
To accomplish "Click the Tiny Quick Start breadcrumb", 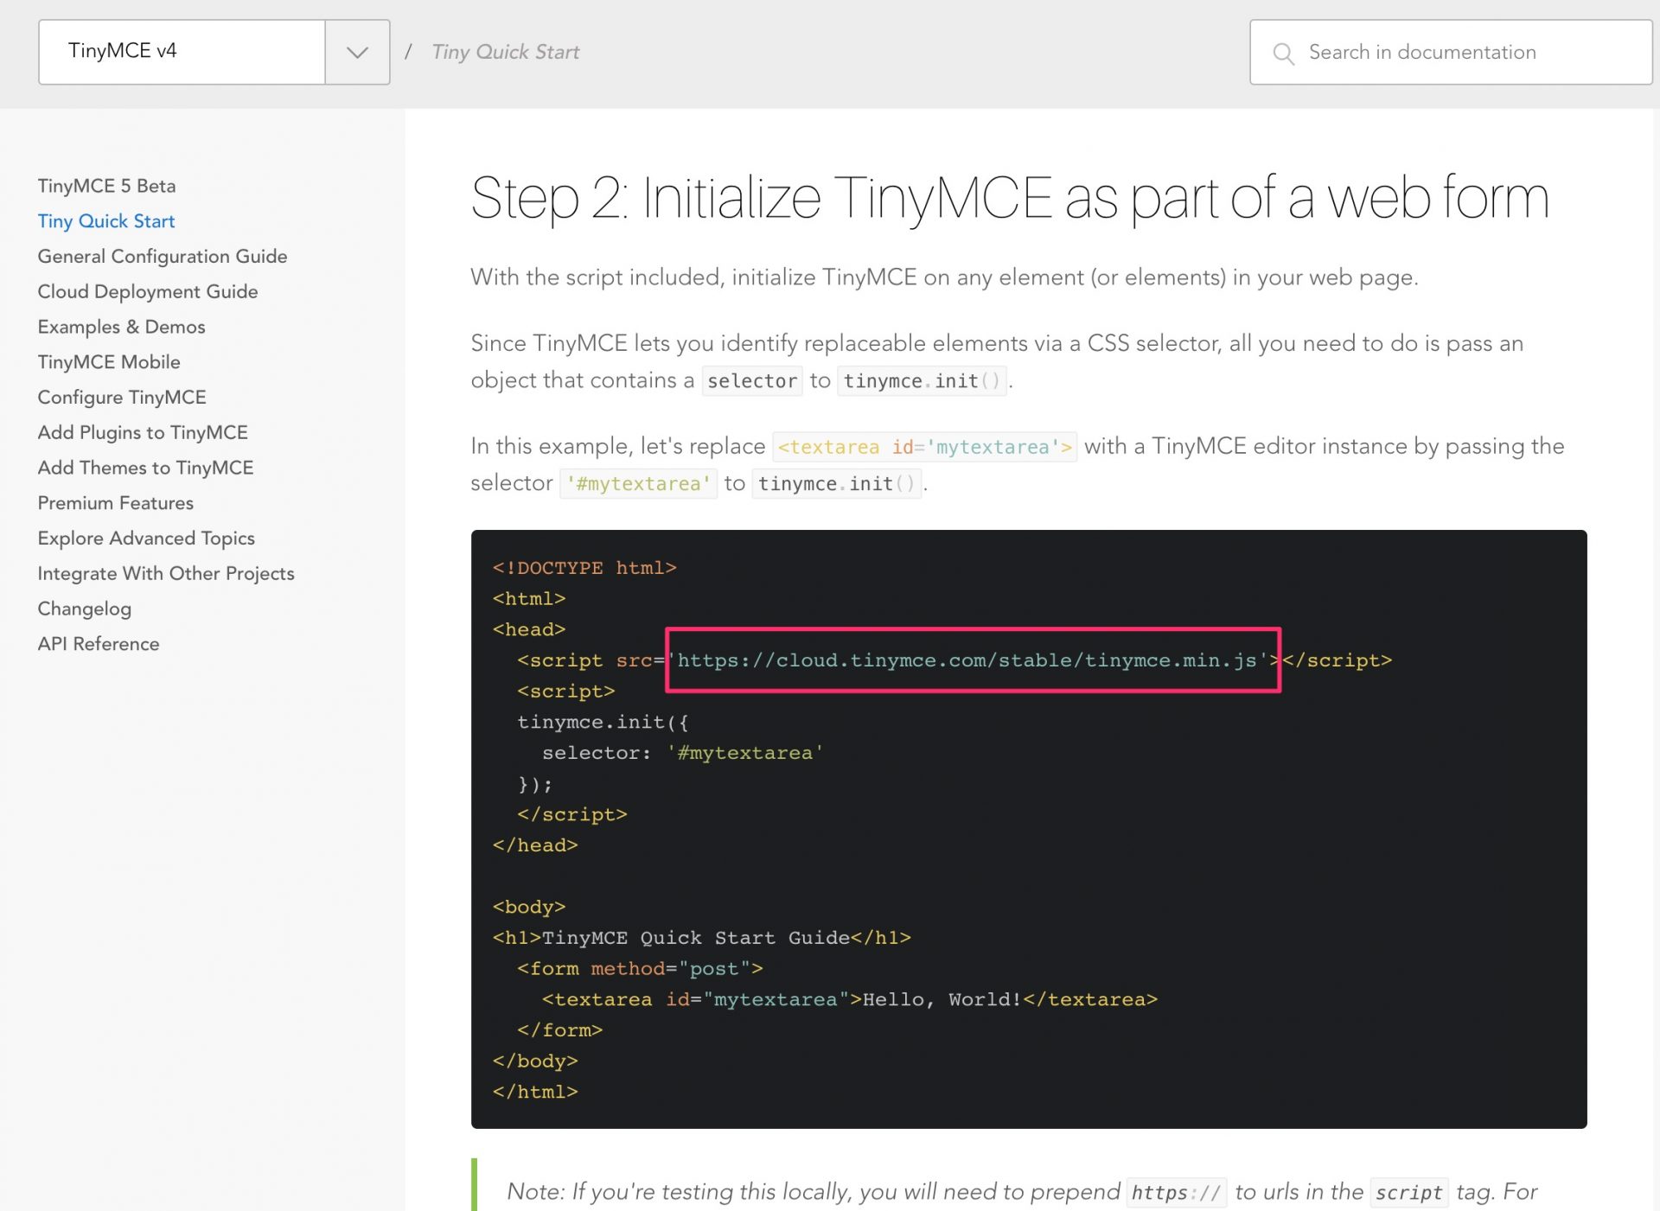I will tap(506, 52).
